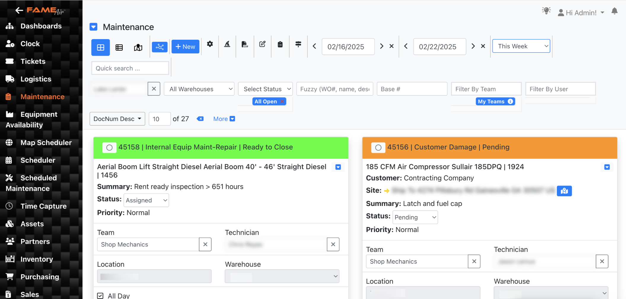626x299 pixels.
Task: Toggle the All Day checkbox
Action: (101, 295)
